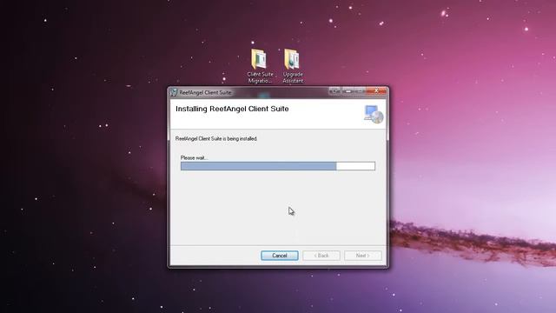Image resolution: width=556 pixels, height=313 pixels.
Task: Close the ReefAngel Client Suite window
Action: click(x=376, y=91)
